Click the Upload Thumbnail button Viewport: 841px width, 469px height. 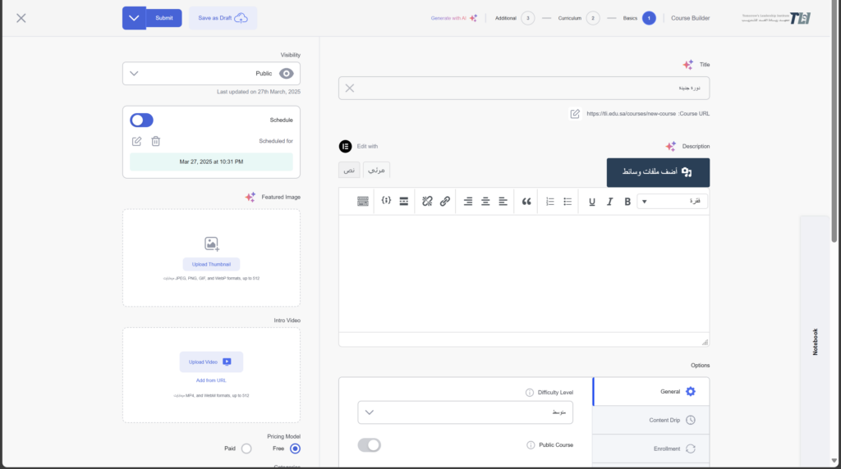[x=211, y=264]
